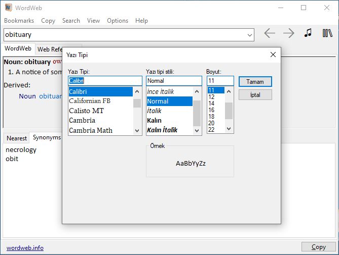Screen dimensions: 339x255
Task: Open the Options menu
Action: pos(118,21)
